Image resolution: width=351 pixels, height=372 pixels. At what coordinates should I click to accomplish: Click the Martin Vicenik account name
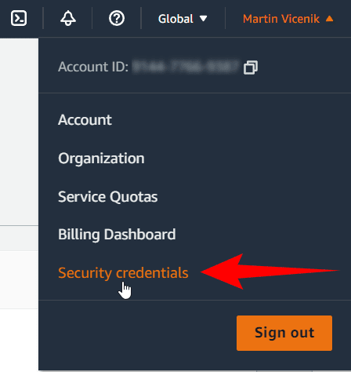(281, 19)
